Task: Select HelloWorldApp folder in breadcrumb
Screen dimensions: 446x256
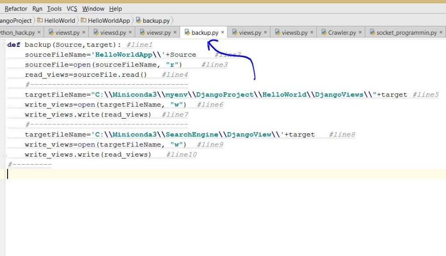Action: pos(109,21)
